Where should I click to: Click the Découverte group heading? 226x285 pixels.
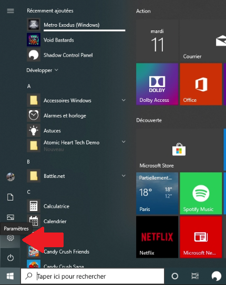coord(149,120)
